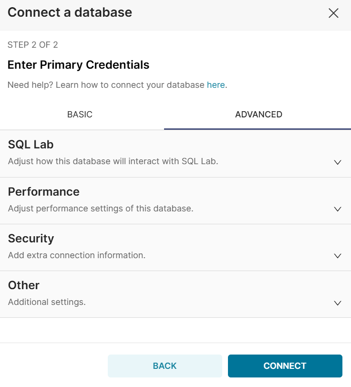Screen dimensions: 351x387
Task: Select the ADVANCED tab
Action: click(x=258, y=115)
